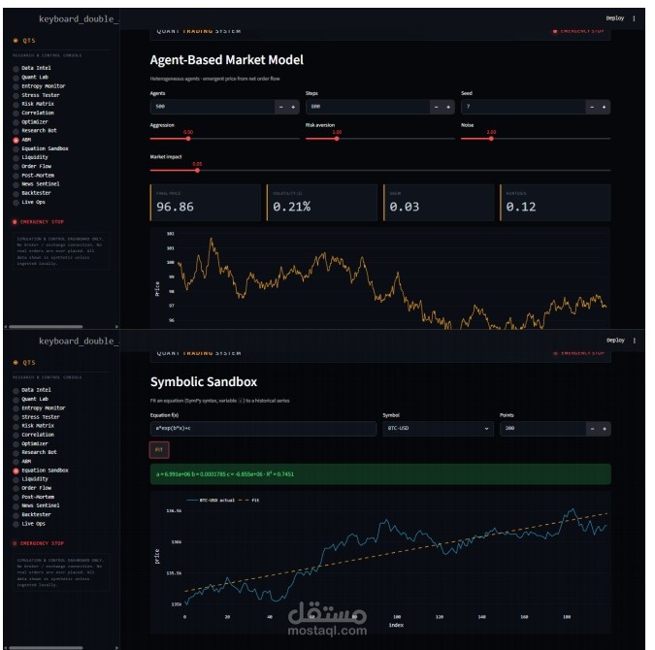655x650 pixels.
Task: Click the red Emergency Stop in ABM view sidebar
Action: [39, 222]
